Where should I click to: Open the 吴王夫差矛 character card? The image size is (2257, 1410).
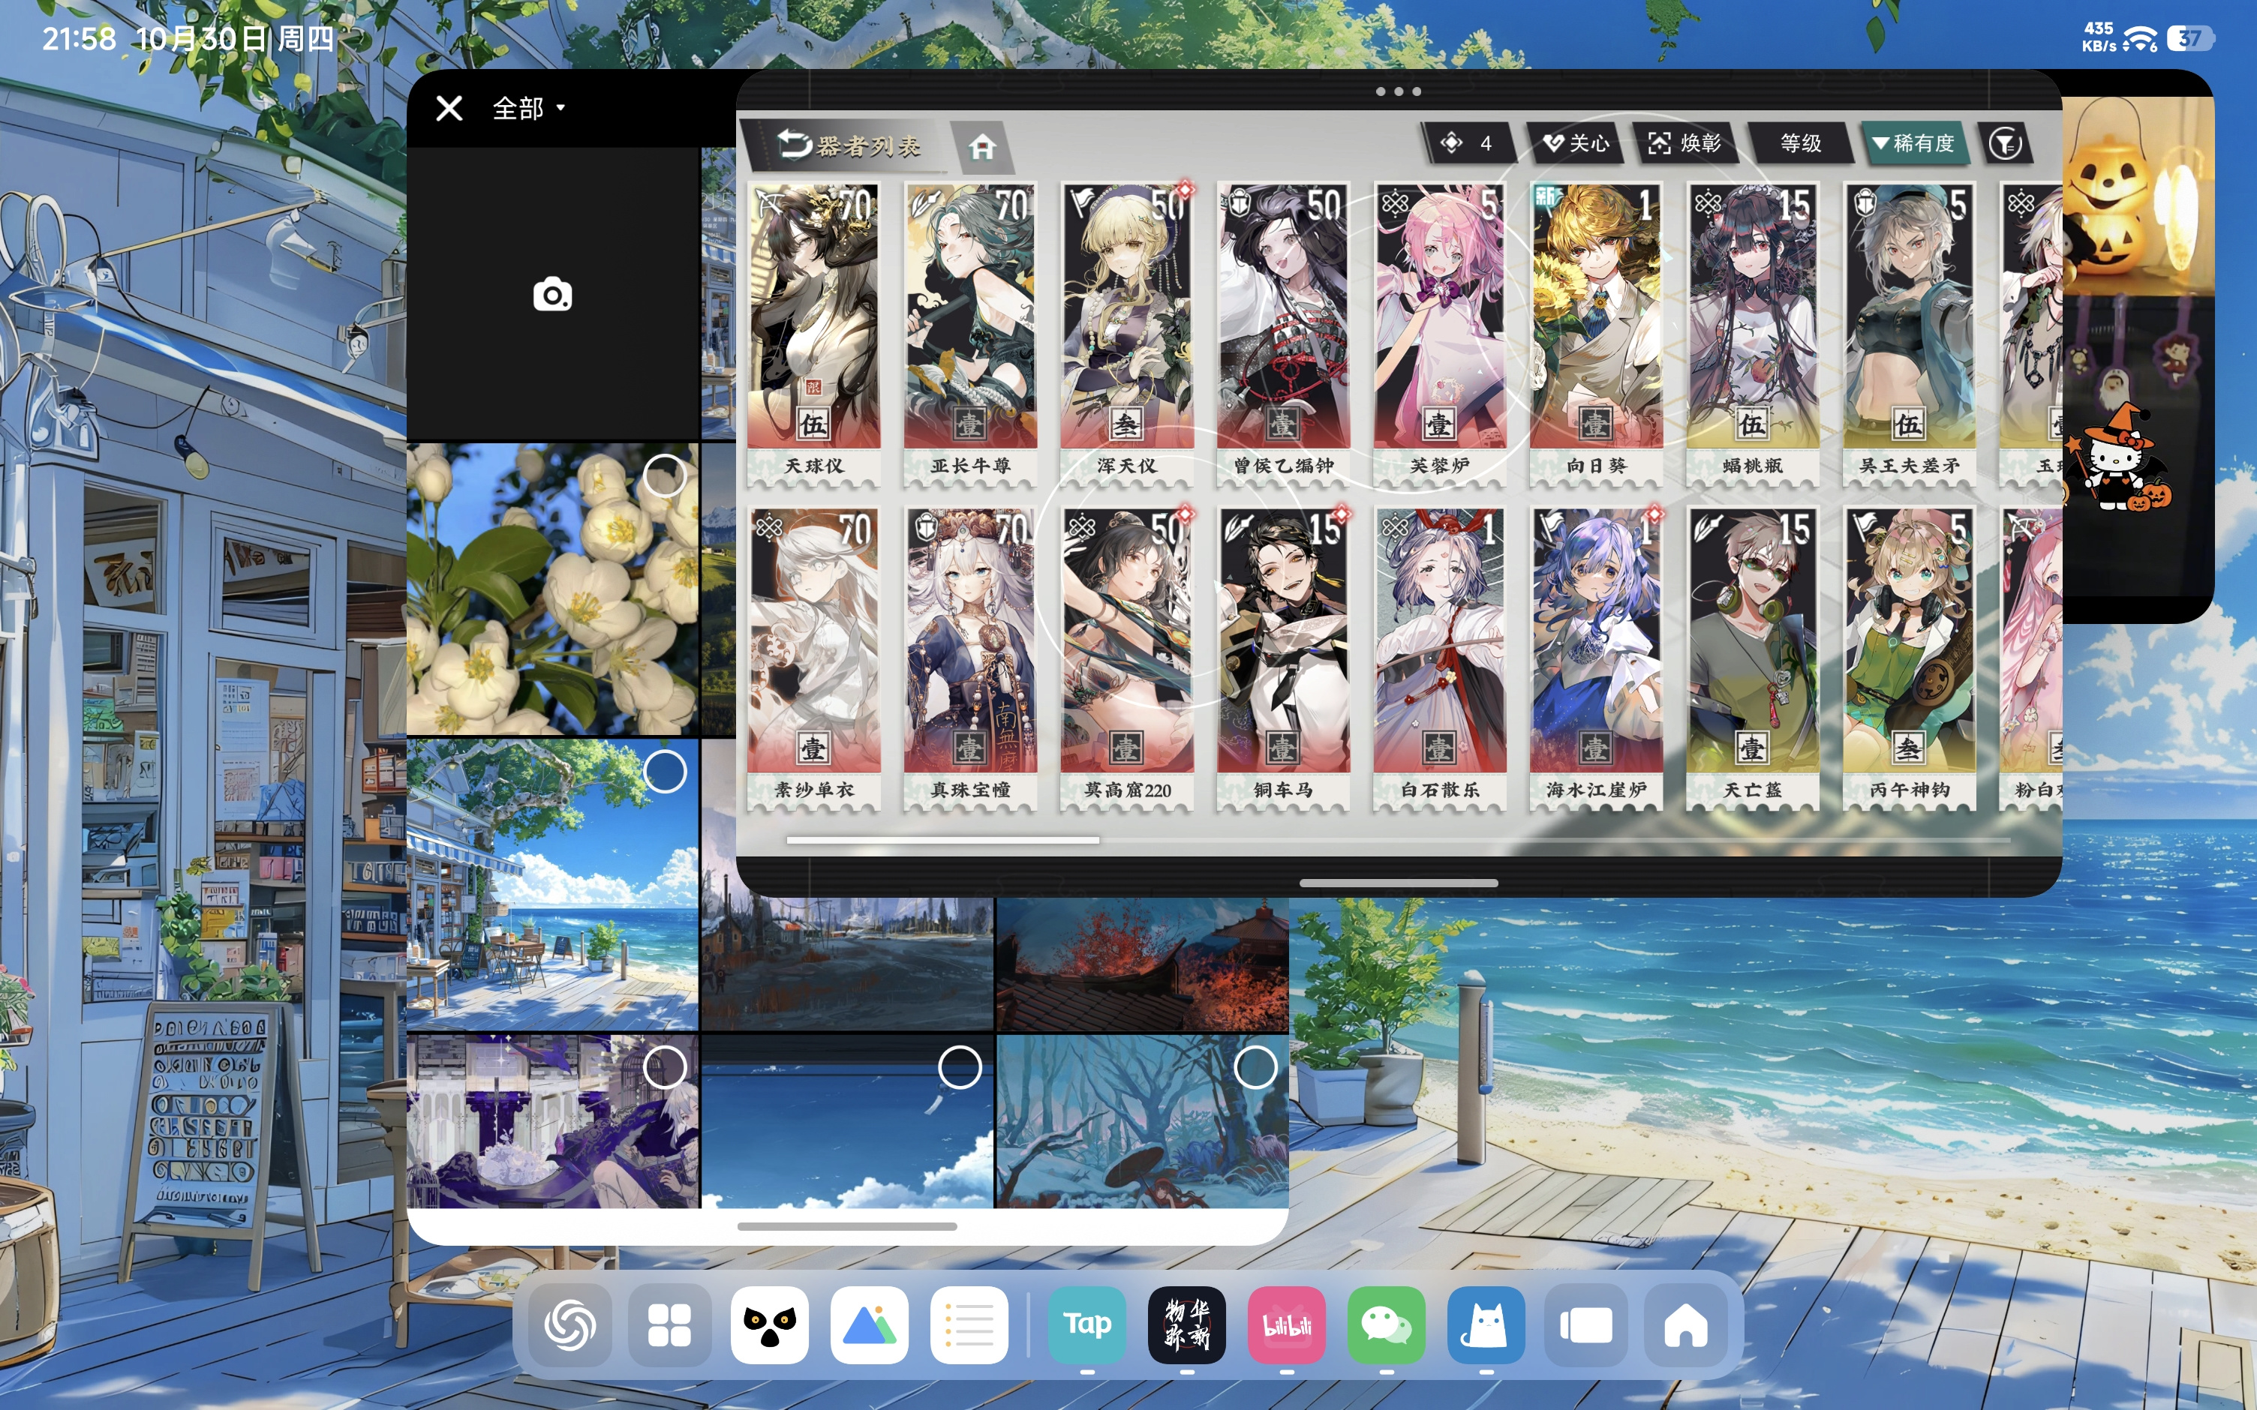pyautogui.click(x=1910, y=334)
